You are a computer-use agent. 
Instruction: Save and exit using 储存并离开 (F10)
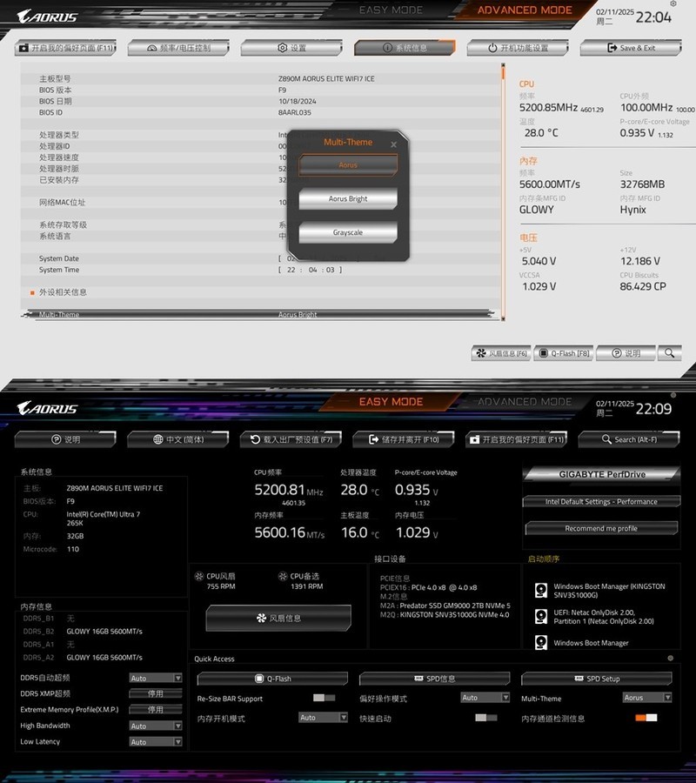[x=401, y=438]
